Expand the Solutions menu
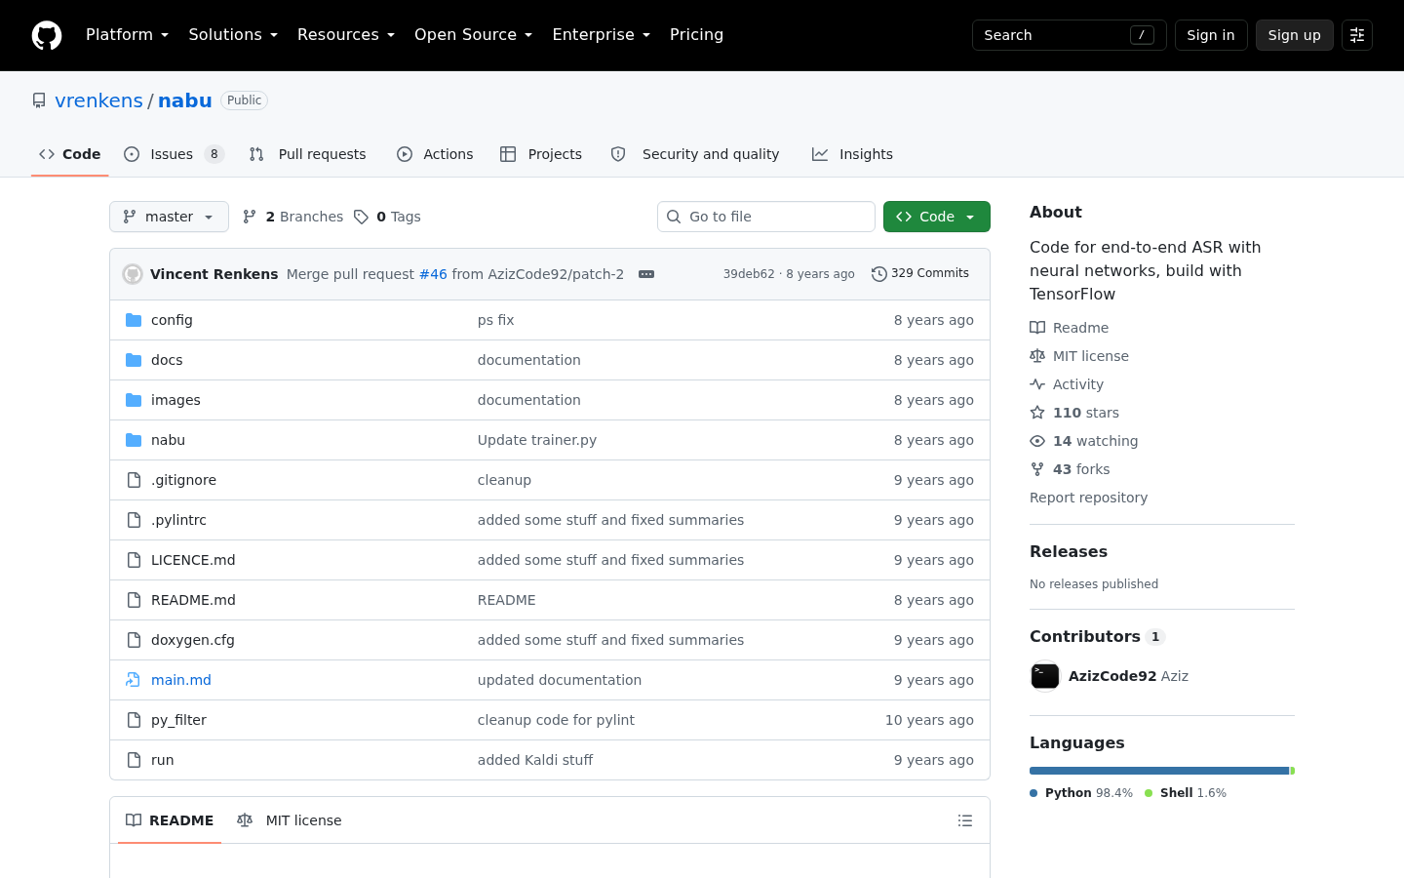Image resolution: width=1404 pixels, height=878 pixels. coord(233,35)
